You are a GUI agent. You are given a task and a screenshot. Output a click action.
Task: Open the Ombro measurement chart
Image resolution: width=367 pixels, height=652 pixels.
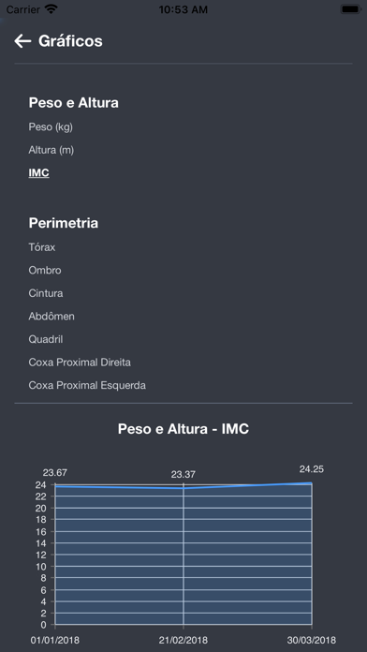click(45, 271)
